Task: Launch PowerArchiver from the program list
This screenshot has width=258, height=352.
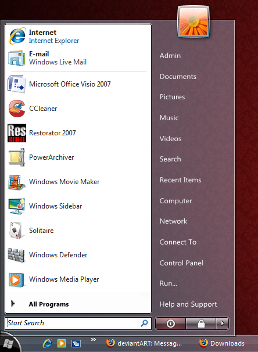Action: click(78, 157)
